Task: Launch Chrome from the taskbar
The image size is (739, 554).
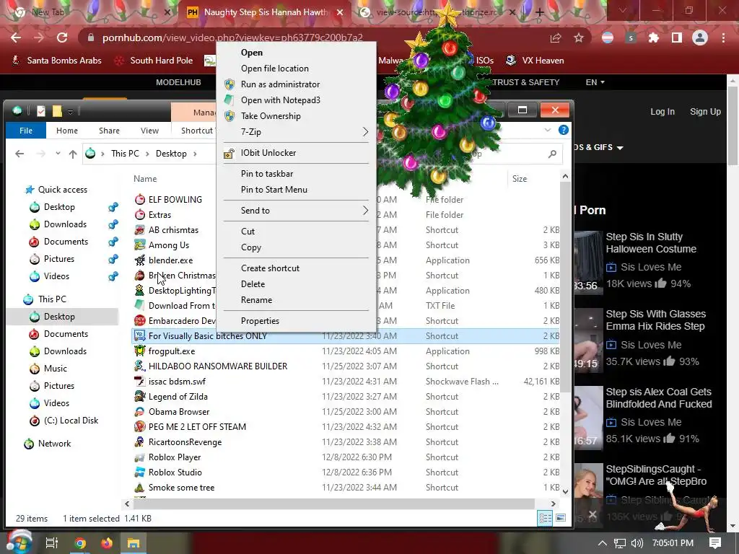Action: (80, 543)
